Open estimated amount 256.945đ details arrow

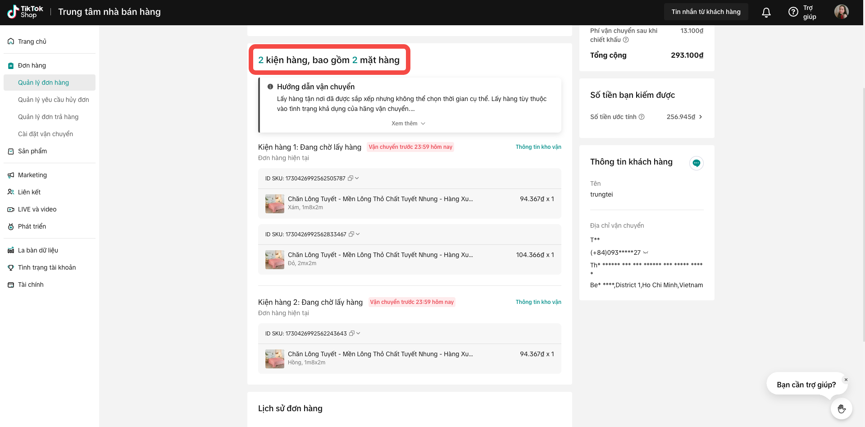tap(701, 117)
